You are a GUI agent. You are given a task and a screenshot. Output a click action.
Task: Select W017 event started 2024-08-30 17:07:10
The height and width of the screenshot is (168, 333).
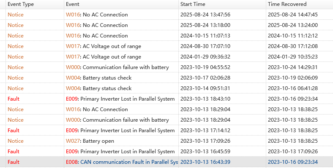coord(166,46)
